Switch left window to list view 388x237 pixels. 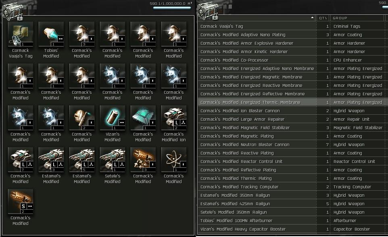[x=35, y=7]
